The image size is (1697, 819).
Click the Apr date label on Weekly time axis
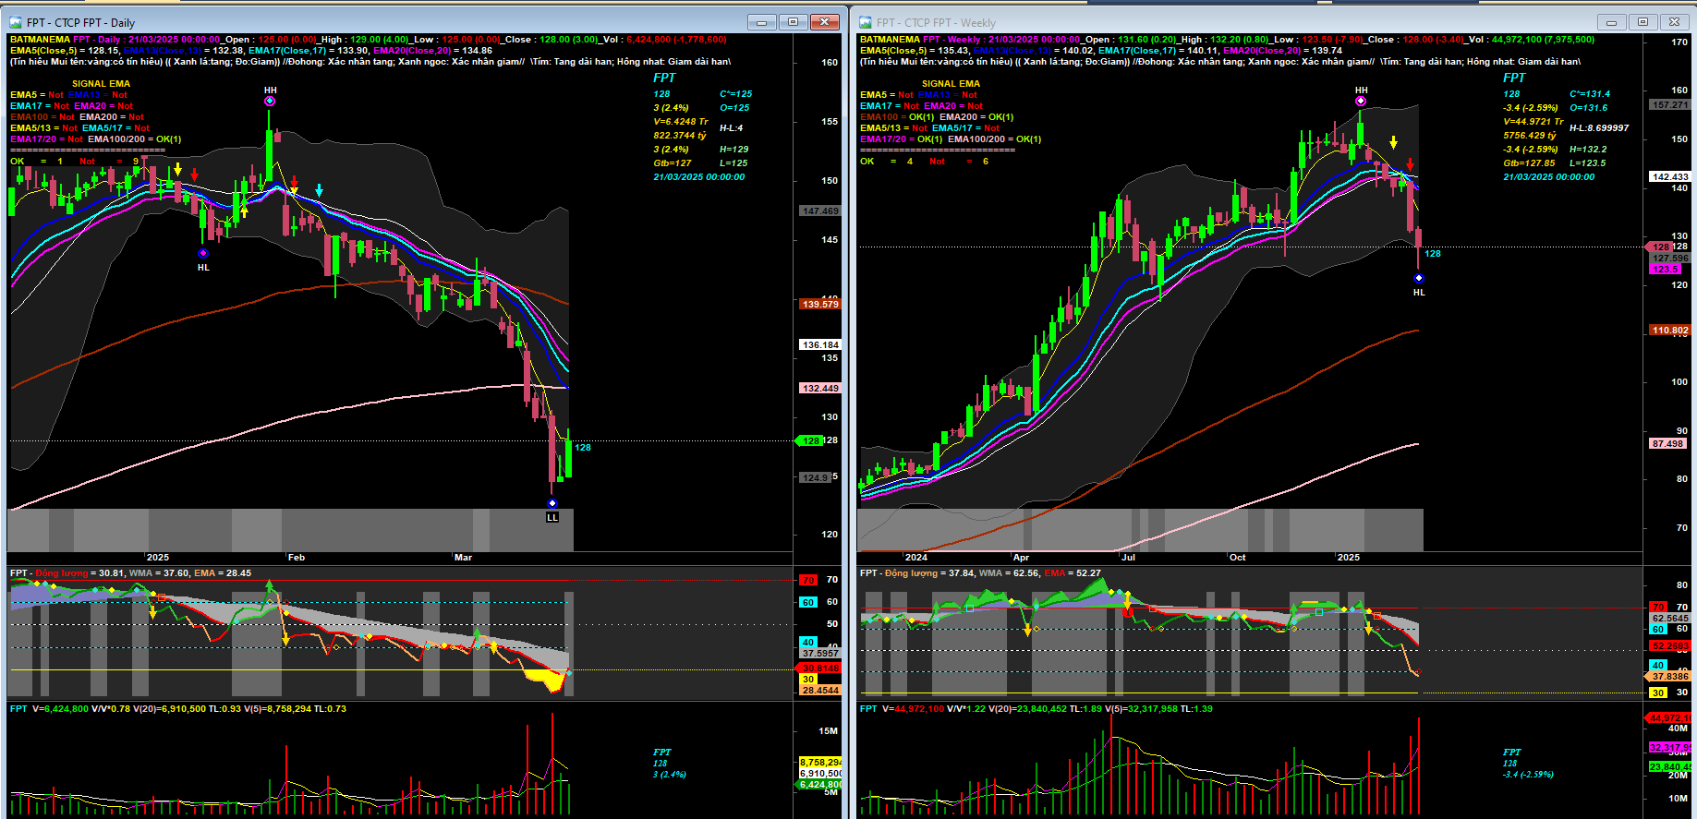tap(1021, 557)
